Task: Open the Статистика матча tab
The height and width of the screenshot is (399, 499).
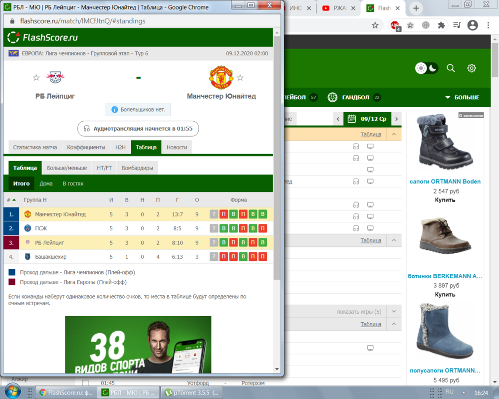Action: (35, 147)
